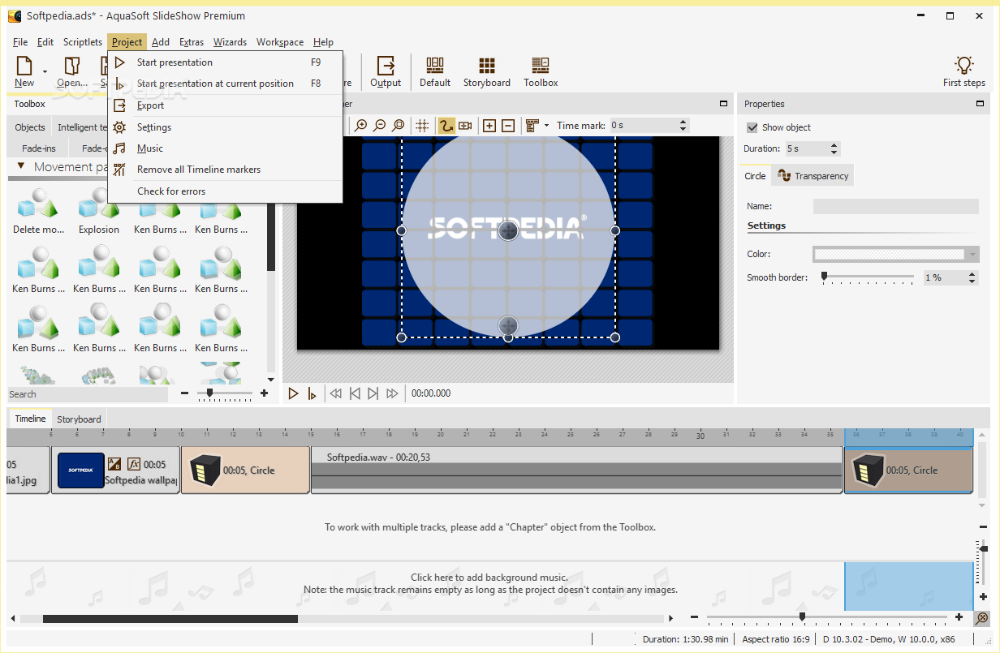Click the A/B transition icon on Softpedia wallpaper
The height and width of the screenshot is (653, 1000).
(114, 464)
